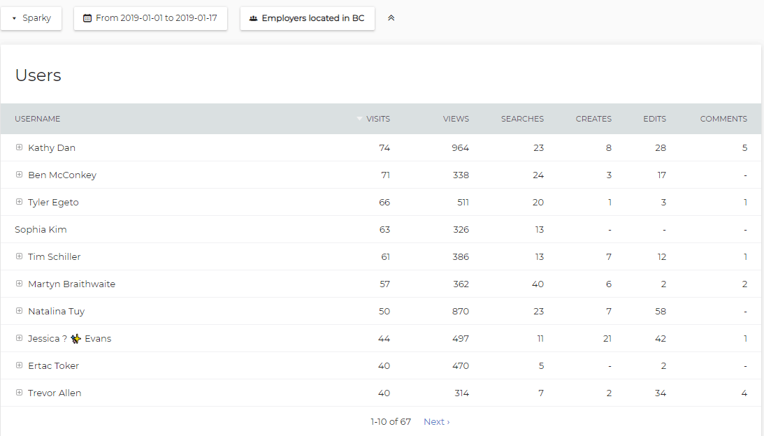Sort by the Visits column header
Screen dimensions: 764x436
[378, 119]
